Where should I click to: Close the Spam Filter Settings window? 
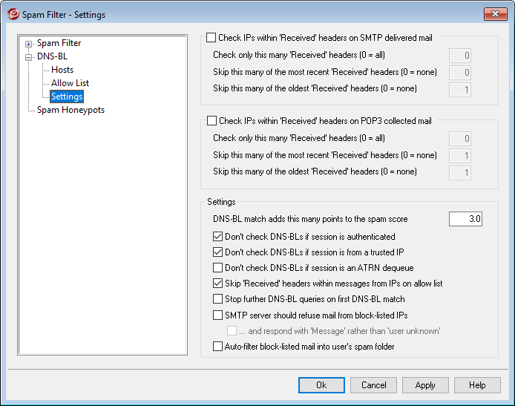click(x=491, y=14)
